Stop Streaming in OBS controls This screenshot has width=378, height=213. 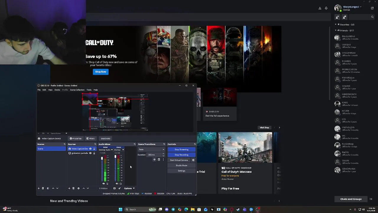coord(181,149)
